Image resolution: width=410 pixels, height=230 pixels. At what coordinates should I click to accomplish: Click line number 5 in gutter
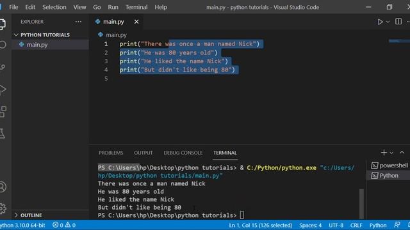(x=106, y=79)
